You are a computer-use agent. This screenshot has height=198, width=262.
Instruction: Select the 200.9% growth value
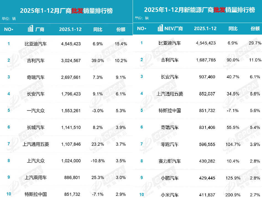coord(233,195)
